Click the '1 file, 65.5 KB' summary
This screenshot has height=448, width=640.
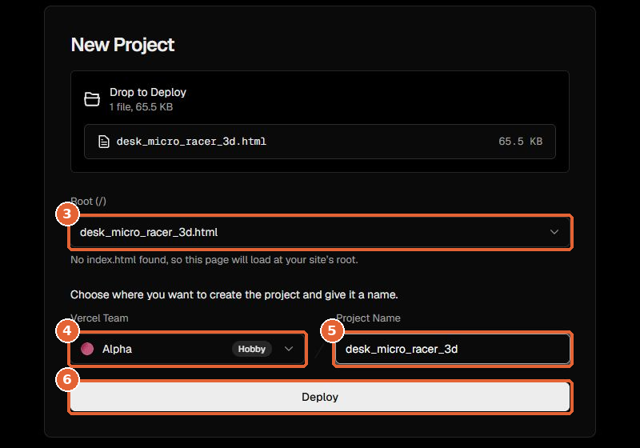(142, 107)
